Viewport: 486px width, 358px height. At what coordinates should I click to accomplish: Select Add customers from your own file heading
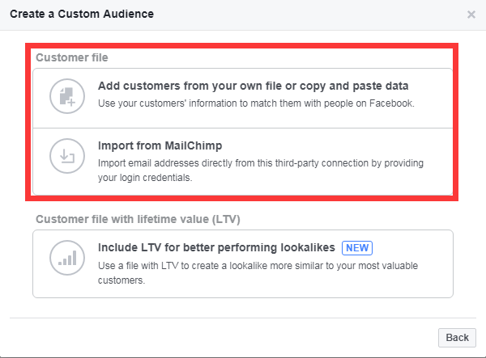tap(253, 86)
